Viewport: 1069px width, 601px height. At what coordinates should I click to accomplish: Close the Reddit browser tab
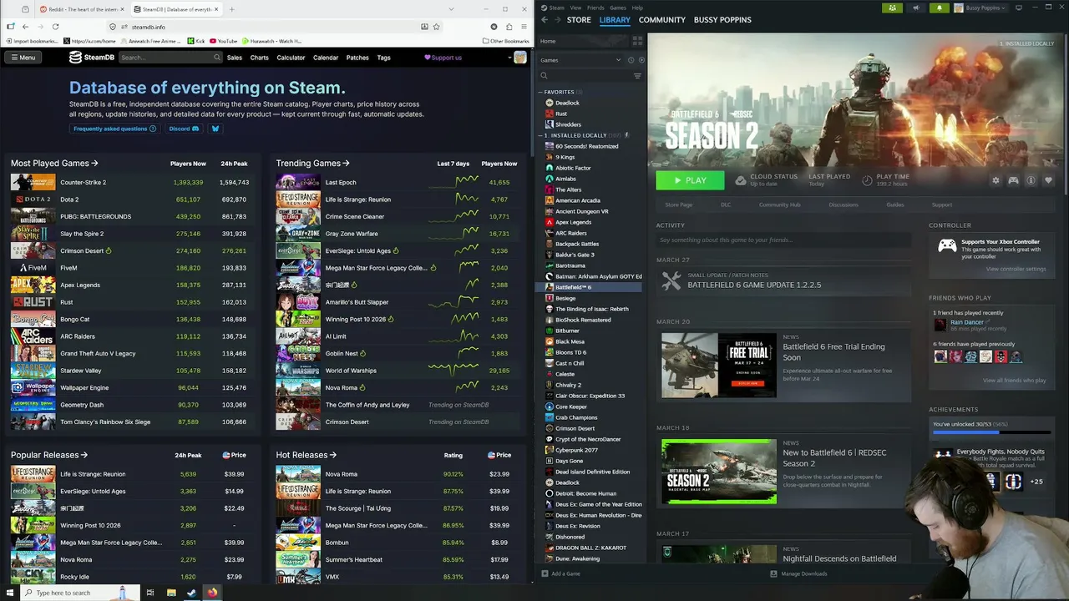[x=124, y=9]
